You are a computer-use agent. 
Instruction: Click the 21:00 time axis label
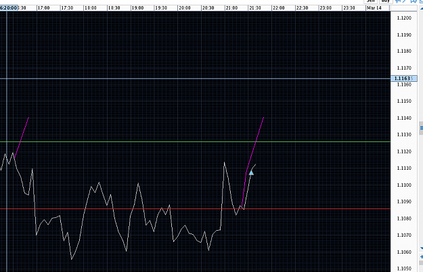click(x=231, y=8)
